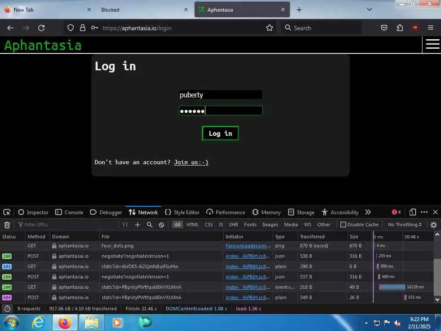Bookmark this page with the star
Screen dimensions: 441x331
(x=270, y=28)
